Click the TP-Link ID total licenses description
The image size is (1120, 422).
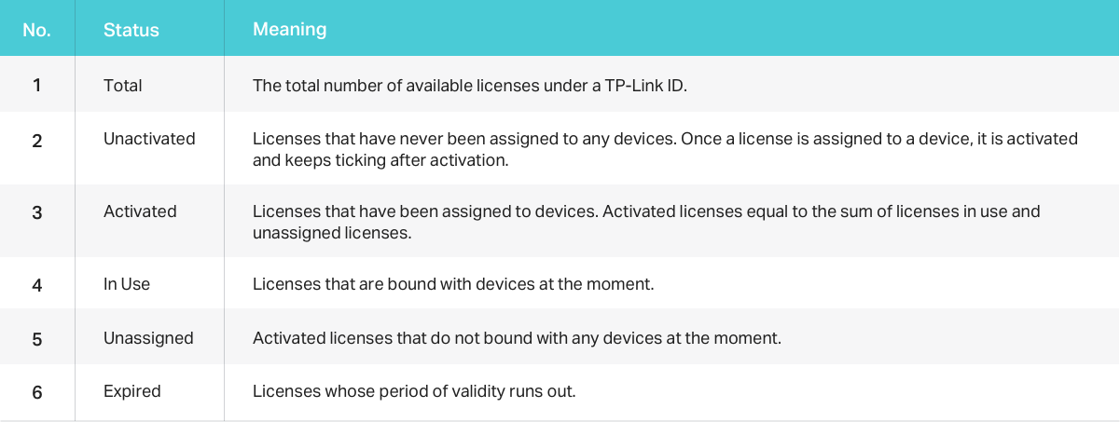[470, 85]
